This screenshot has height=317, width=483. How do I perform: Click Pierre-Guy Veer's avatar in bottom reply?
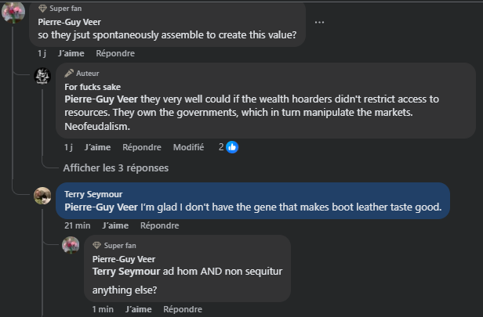71,246
